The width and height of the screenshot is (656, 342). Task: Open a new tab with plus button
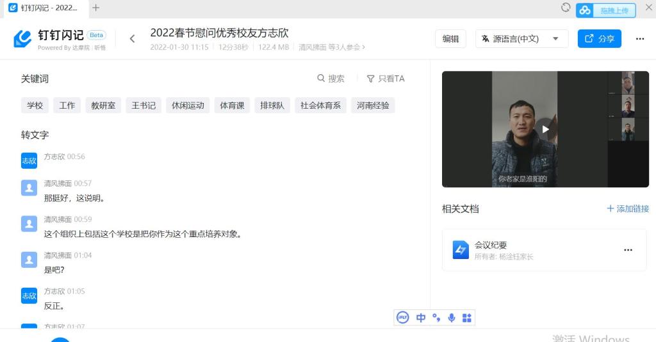pos(96,8)
